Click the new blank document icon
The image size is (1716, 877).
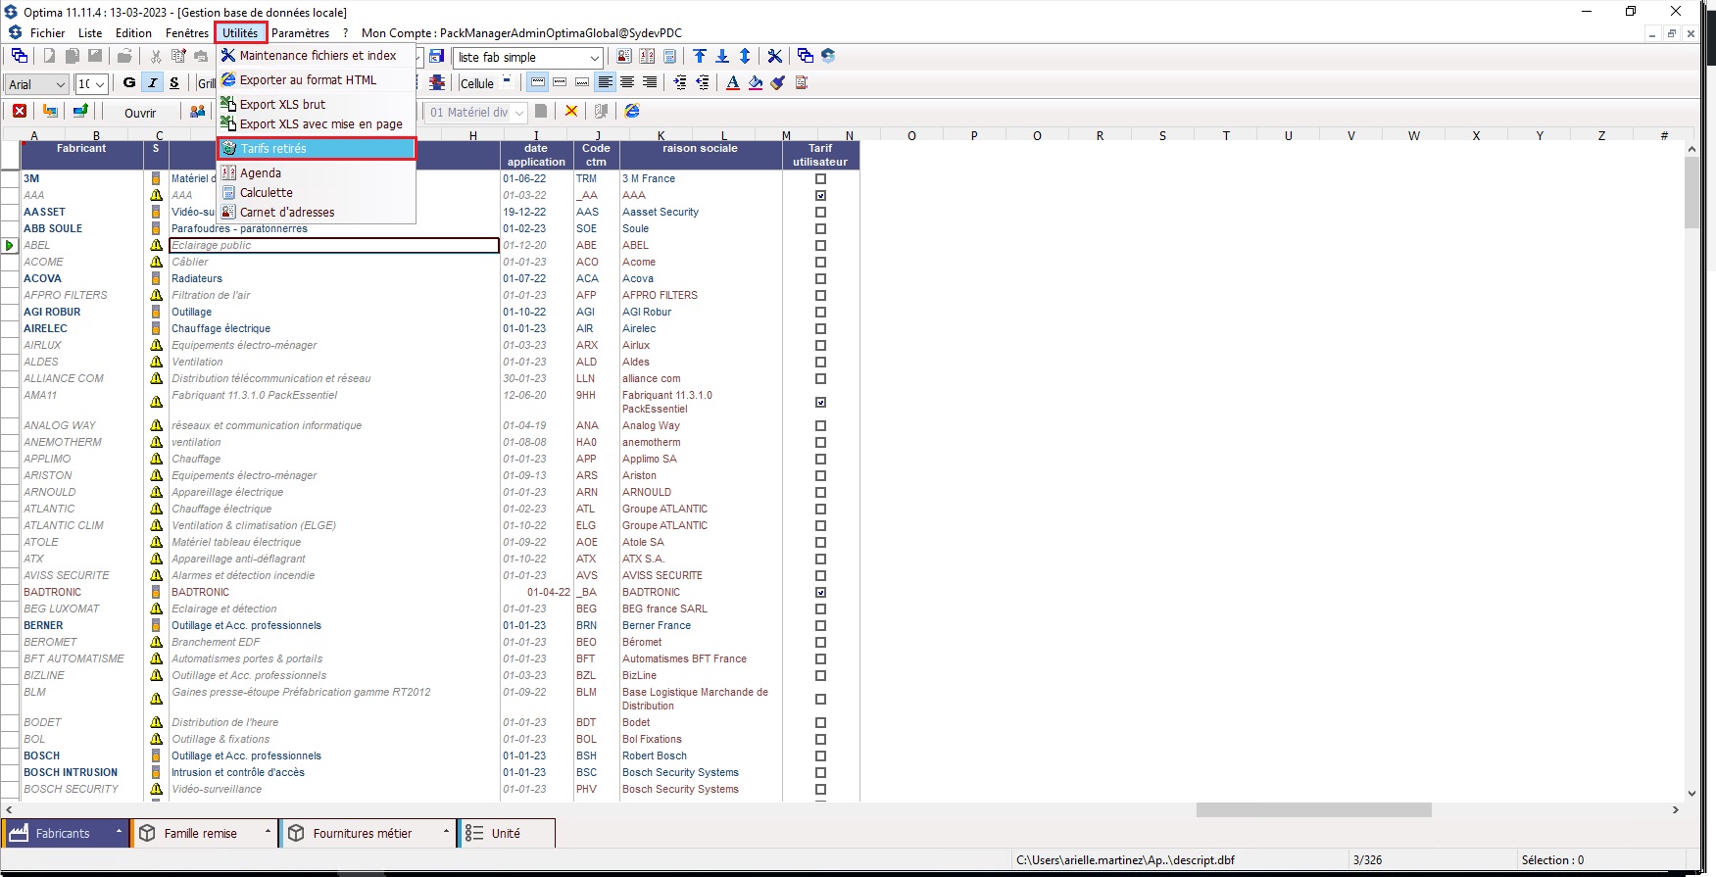[x=49, y=57]
